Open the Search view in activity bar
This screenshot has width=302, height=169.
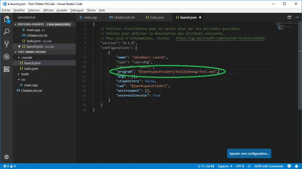point(6,31)
